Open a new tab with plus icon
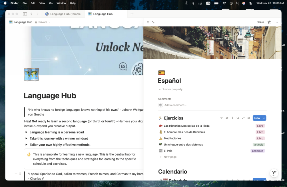 [132, 14]
